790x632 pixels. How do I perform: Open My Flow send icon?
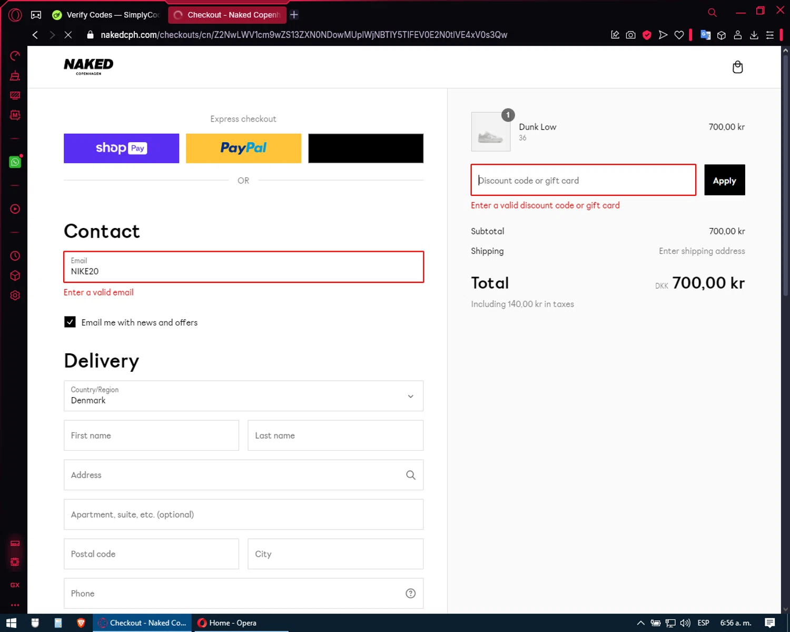coord(663,35)
